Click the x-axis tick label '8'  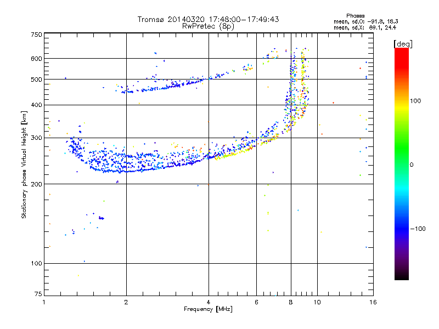(x=291, y=302)
